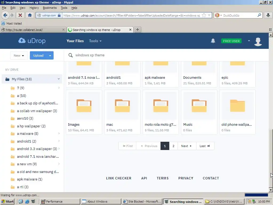Screen dimensions: 273x205
Task: Open the Images folder thumbnail
Action: pos(84,106)
